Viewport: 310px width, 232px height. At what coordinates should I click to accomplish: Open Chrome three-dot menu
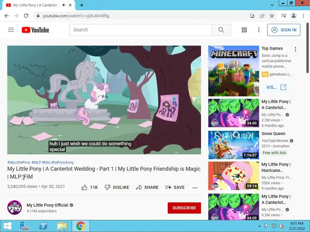point(303,16)
